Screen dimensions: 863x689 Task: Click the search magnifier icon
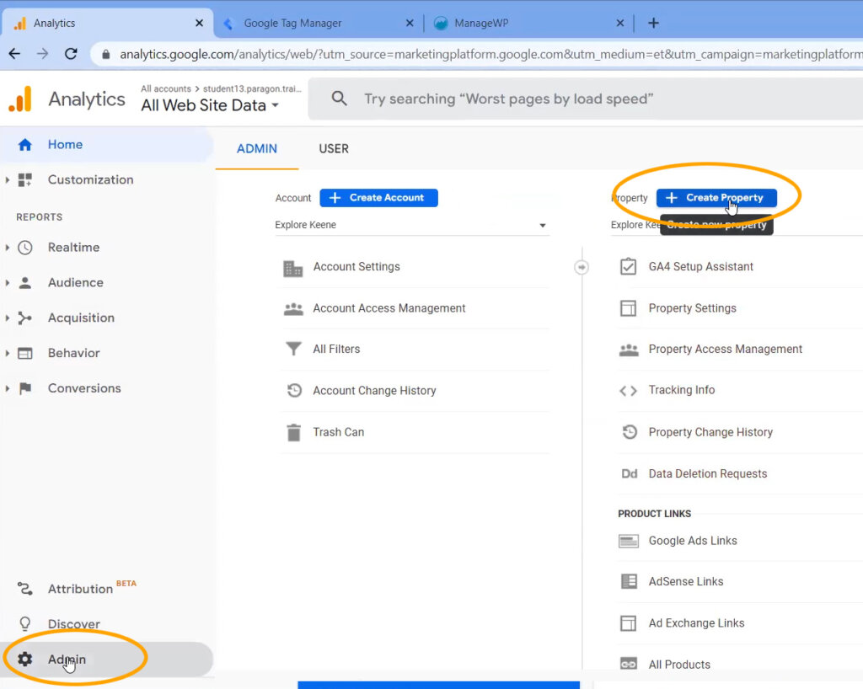coord(339,99)
